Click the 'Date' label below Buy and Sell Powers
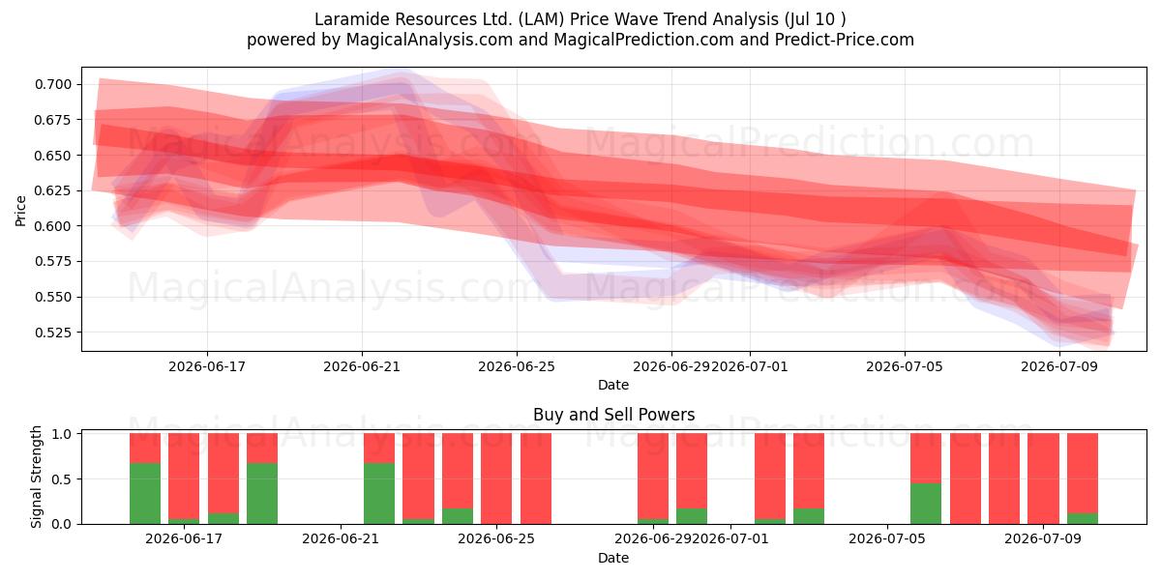This screenshot has height=580, width=1161. pyautogui.click(x=613, y=558)
